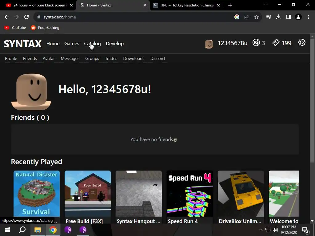315x236 pixels.
Task: Open Chrome three-dot menu
Action: (x=308, y=17)
